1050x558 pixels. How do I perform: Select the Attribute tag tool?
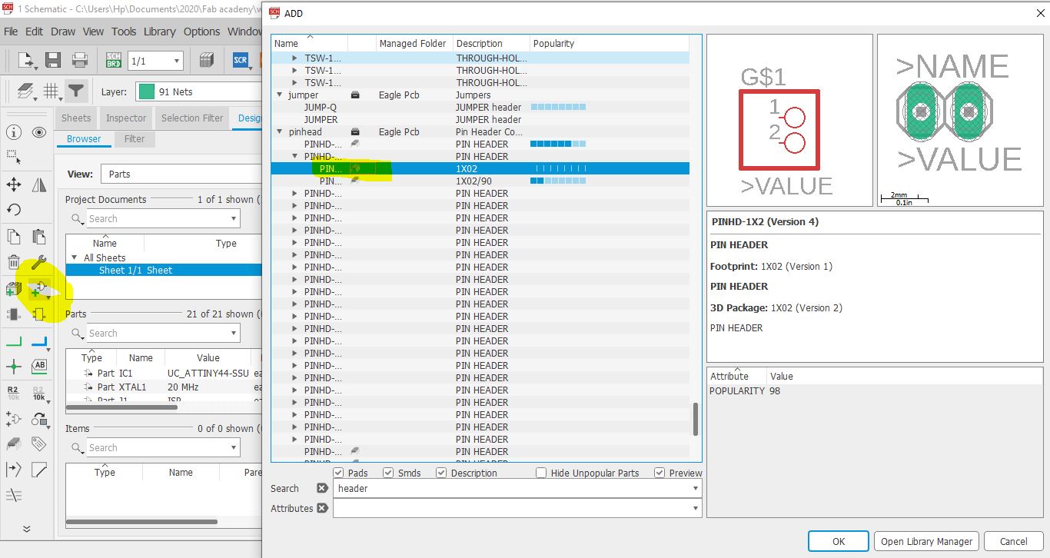[39, 444]
